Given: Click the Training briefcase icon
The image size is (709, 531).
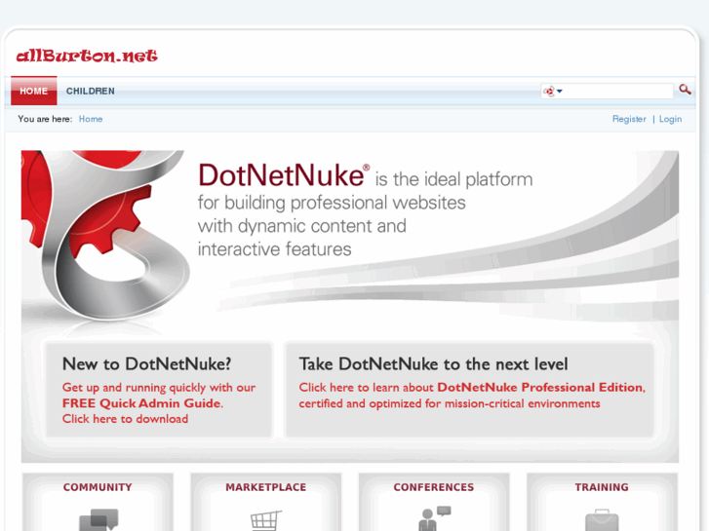Looking at the screenshot, I should 602,520.
